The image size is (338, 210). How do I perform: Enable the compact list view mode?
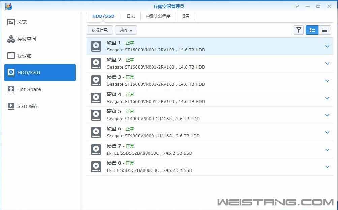(x=325, y=30)
